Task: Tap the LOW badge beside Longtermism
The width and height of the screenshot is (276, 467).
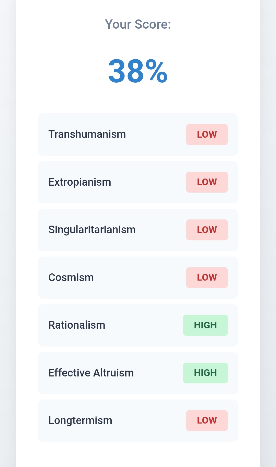Action: tap(207, 420)
